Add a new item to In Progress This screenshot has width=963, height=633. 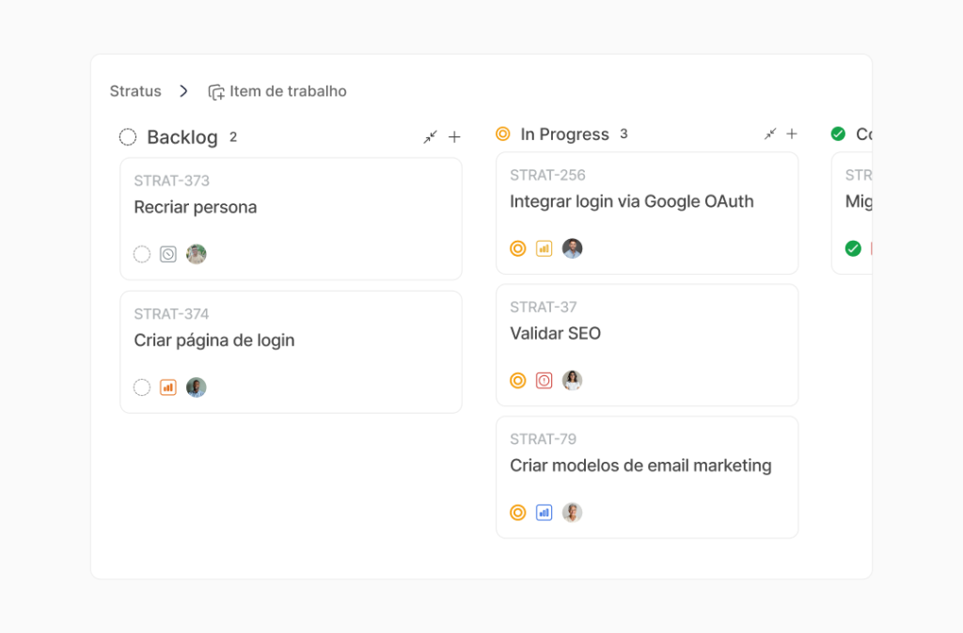click(792, 135)
